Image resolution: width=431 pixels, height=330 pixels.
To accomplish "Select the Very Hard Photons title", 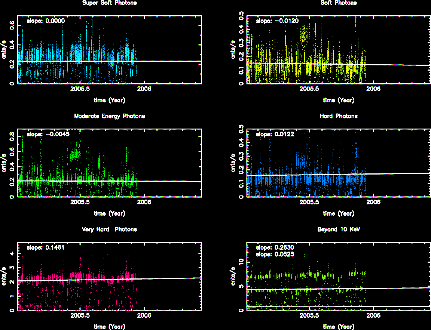I will point(109,229).
